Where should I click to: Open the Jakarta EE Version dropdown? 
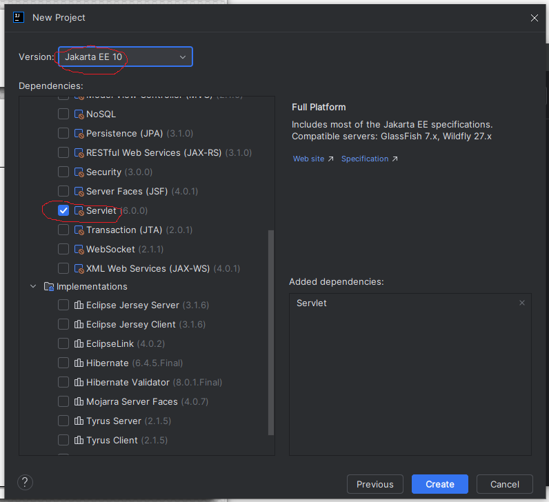click(125, 57)
